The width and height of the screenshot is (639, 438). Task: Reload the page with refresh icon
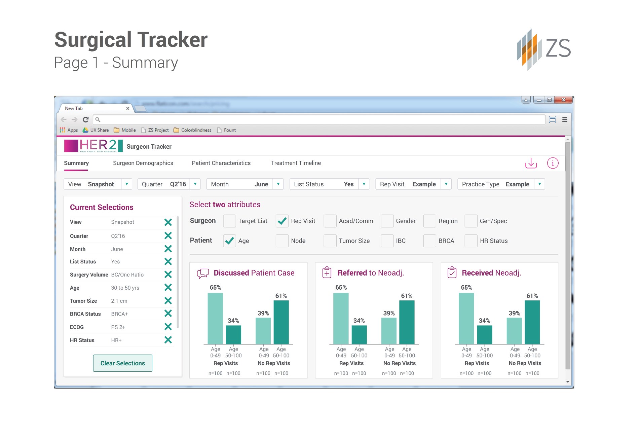click(85, 120)
